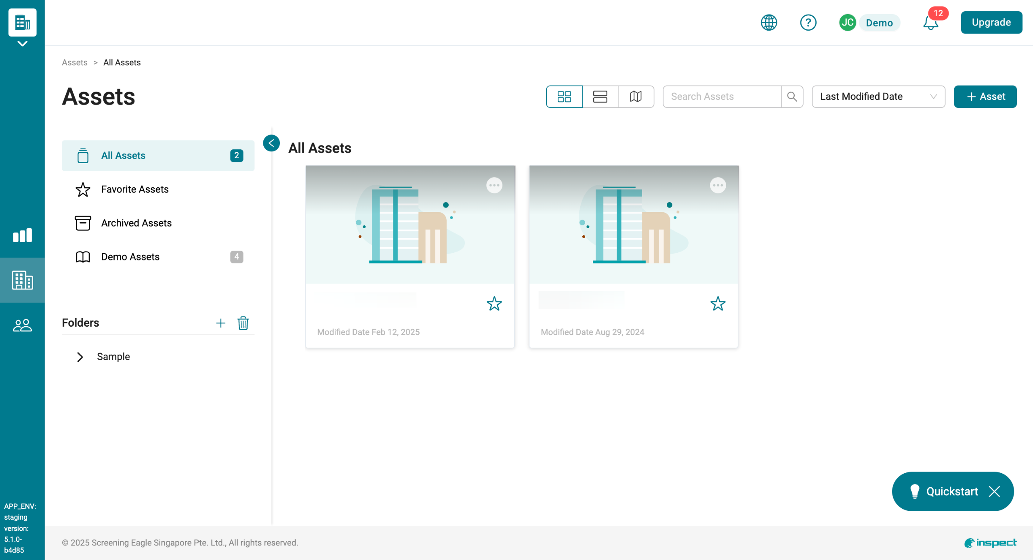Image resolution: width=1033 pixels, height=560 pixels.
Task: Click the delete folder trash icon
Action: pos(243,323)
